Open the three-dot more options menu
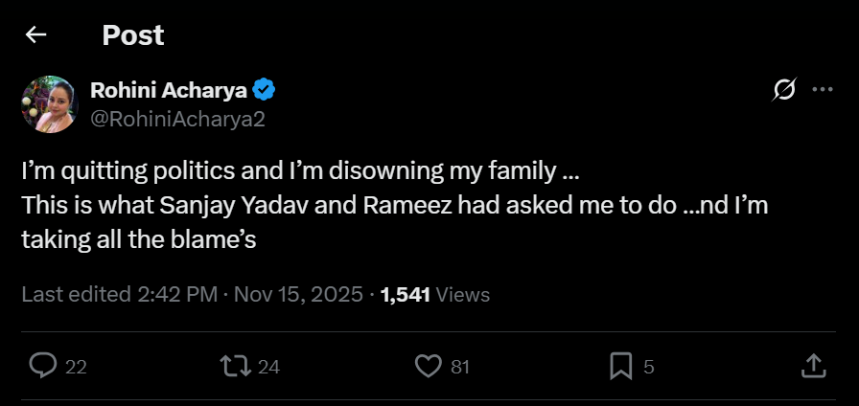 [x=823, y=90]
